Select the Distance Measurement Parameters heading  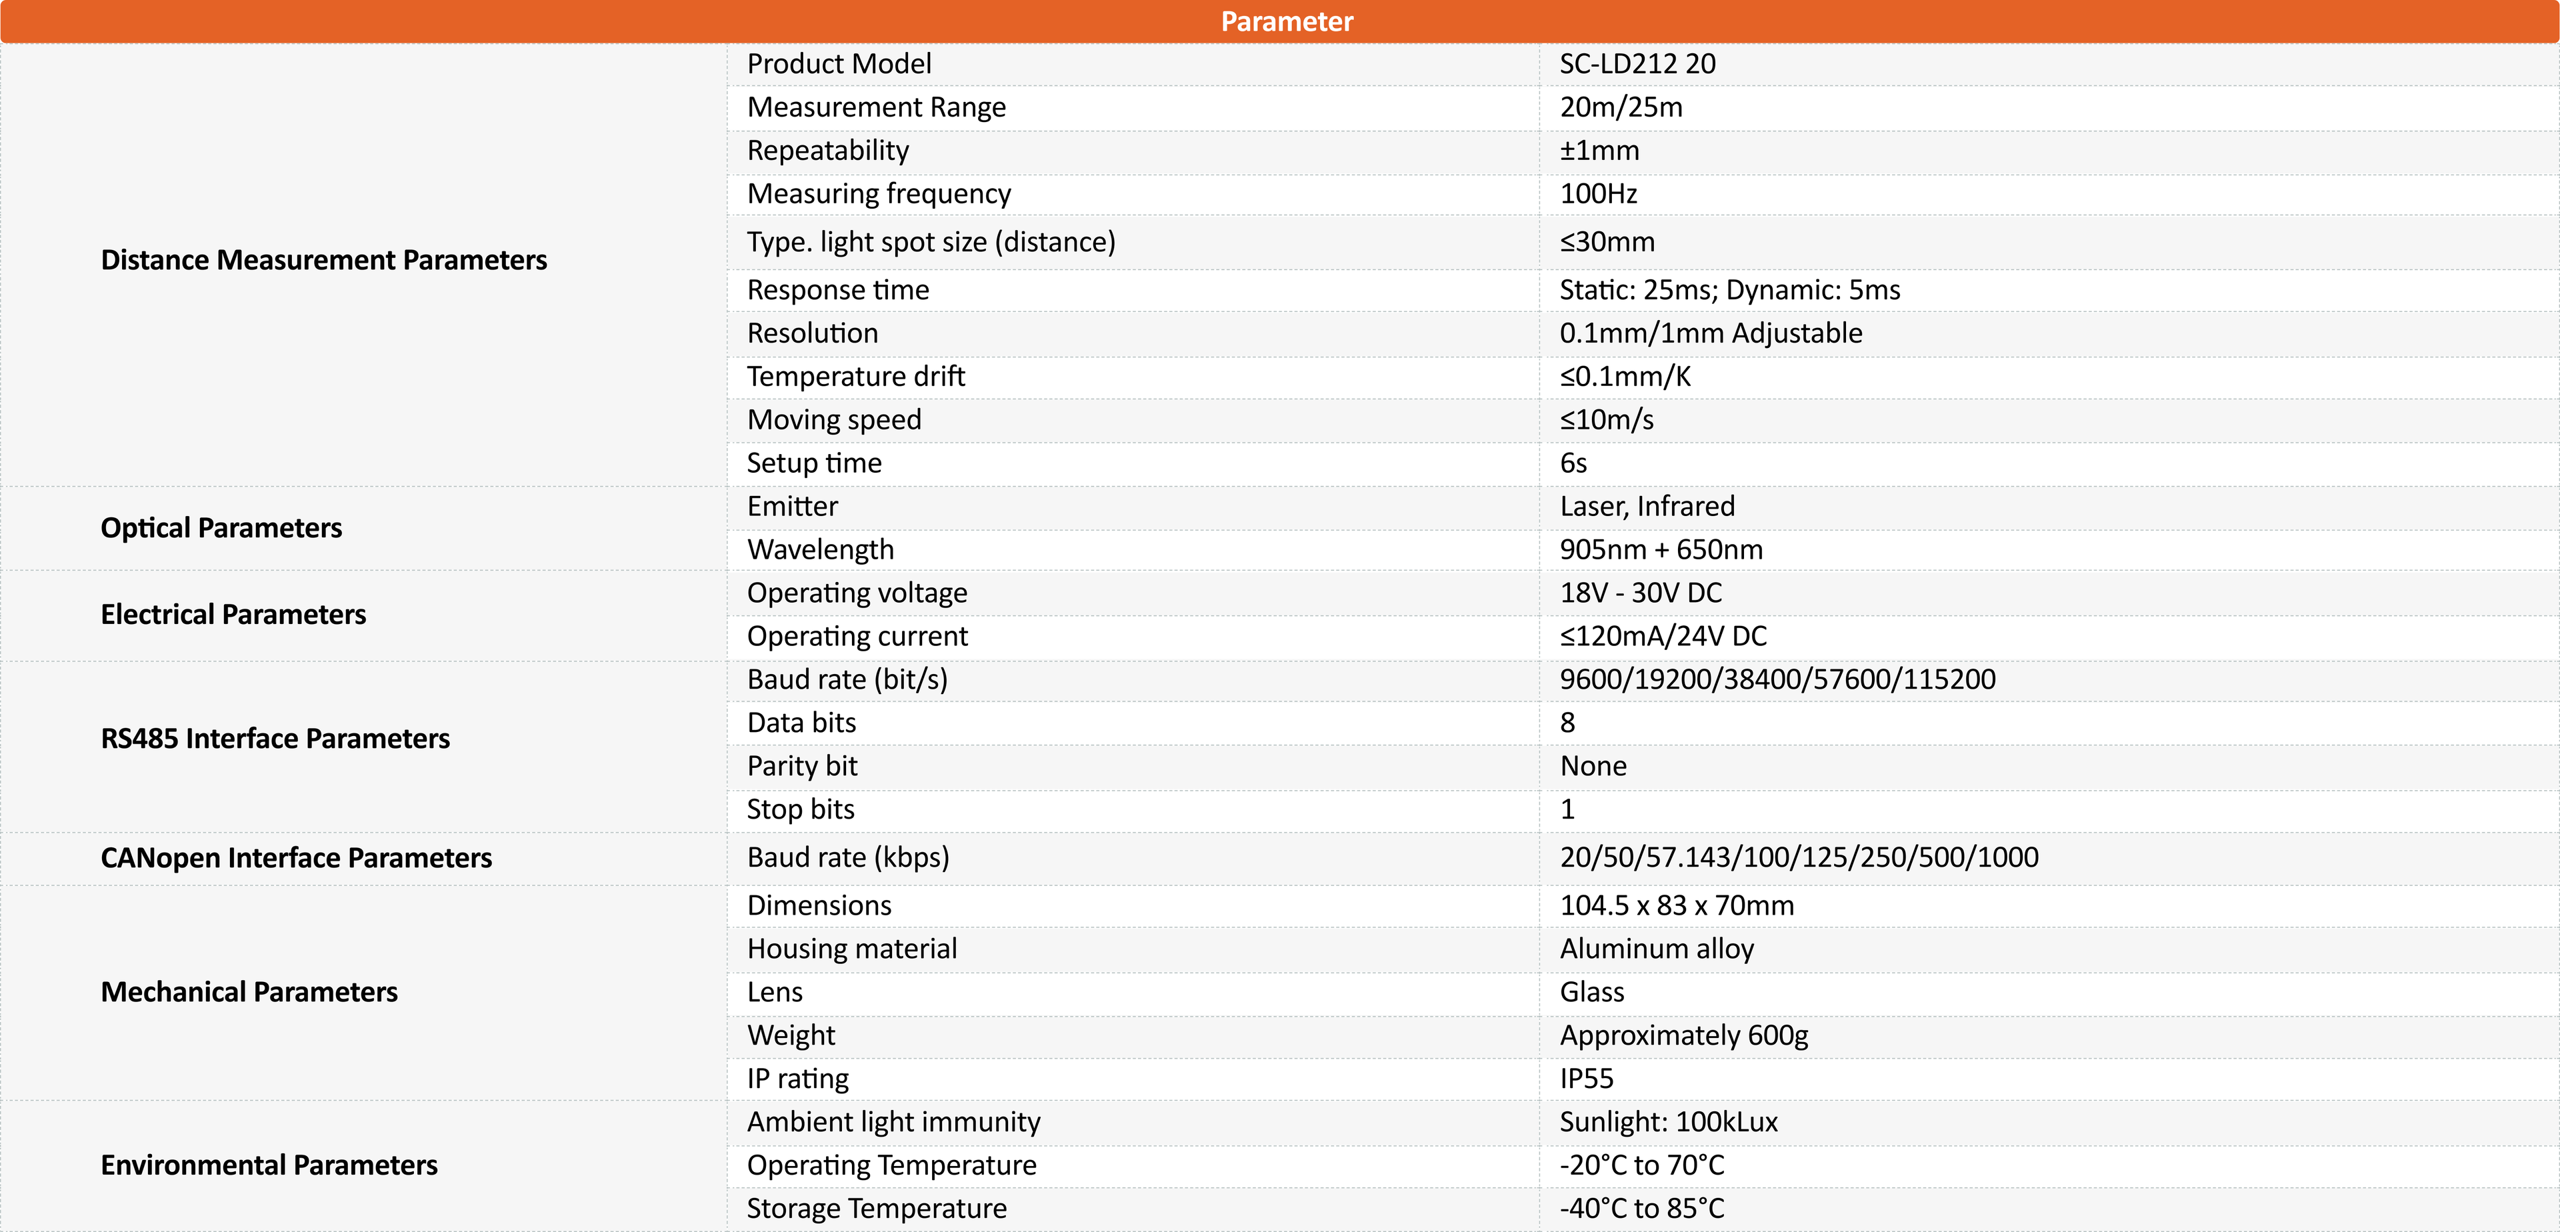click(x=324, y=260)
